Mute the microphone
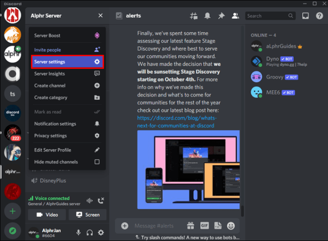Screen dimensions: 328x241 [x=78, y=232]
